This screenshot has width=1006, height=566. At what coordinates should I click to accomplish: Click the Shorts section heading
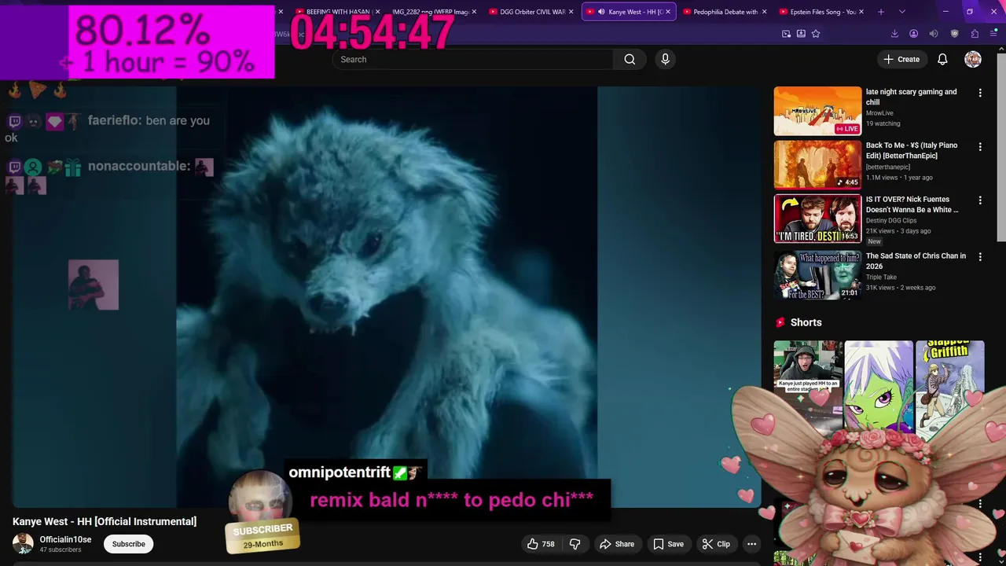point(806,322)
